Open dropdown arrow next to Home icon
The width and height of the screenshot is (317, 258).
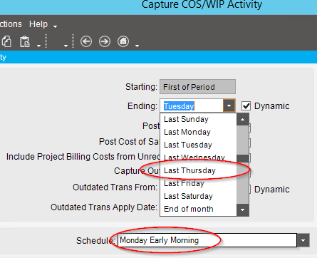click(x=137, y=46)
